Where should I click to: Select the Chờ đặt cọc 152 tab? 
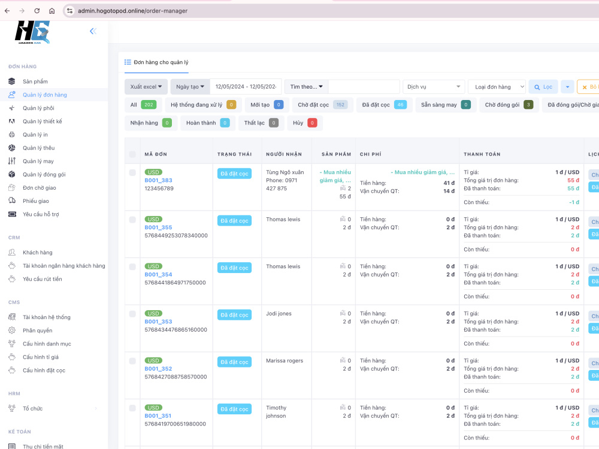click(x=322, y=105)
